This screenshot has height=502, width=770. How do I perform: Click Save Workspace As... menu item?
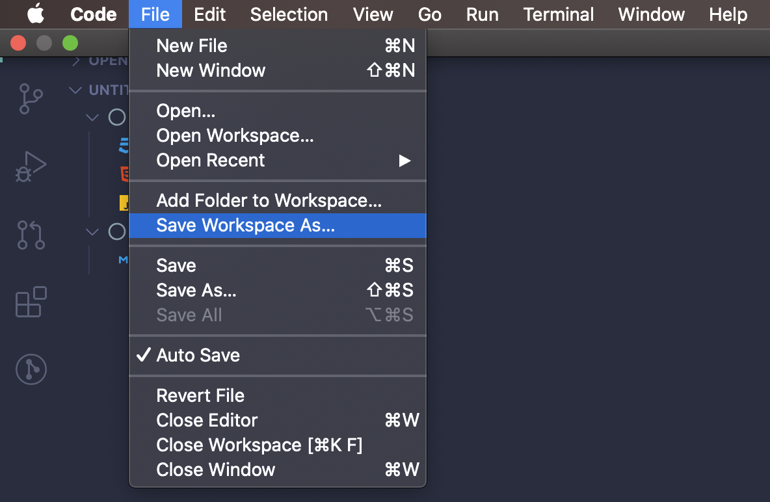click(x=278, y=226)
